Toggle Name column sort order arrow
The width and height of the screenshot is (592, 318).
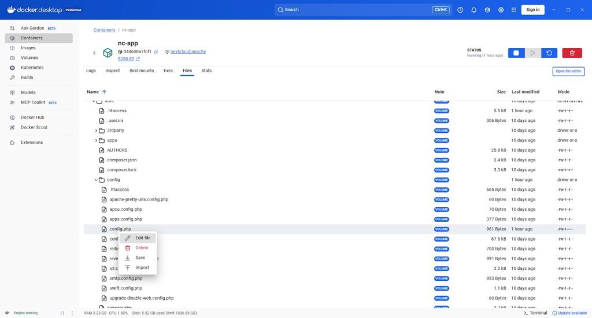(104, 92)
